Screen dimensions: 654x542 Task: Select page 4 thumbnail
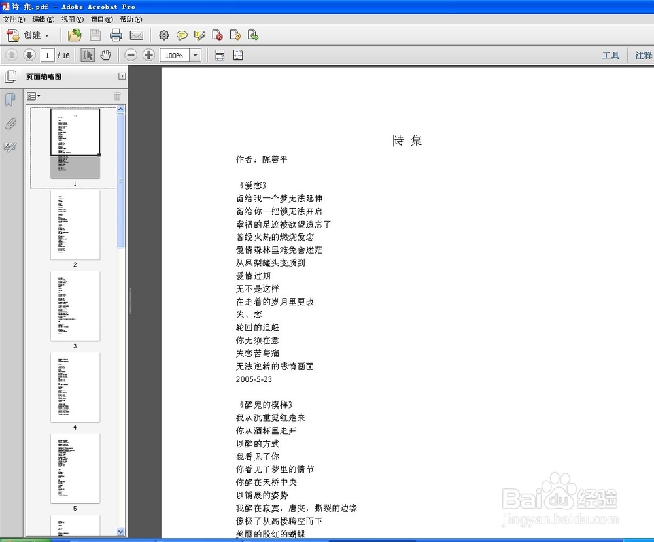tap(75, 387)
